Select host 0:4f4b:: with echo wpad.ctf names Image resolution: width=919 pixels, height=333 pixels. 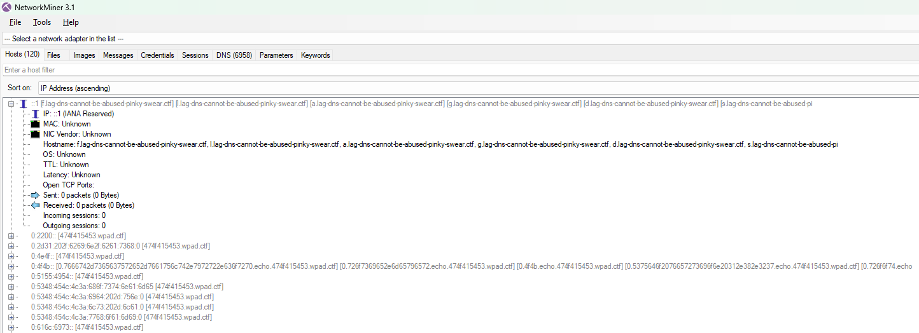(472, 266)
